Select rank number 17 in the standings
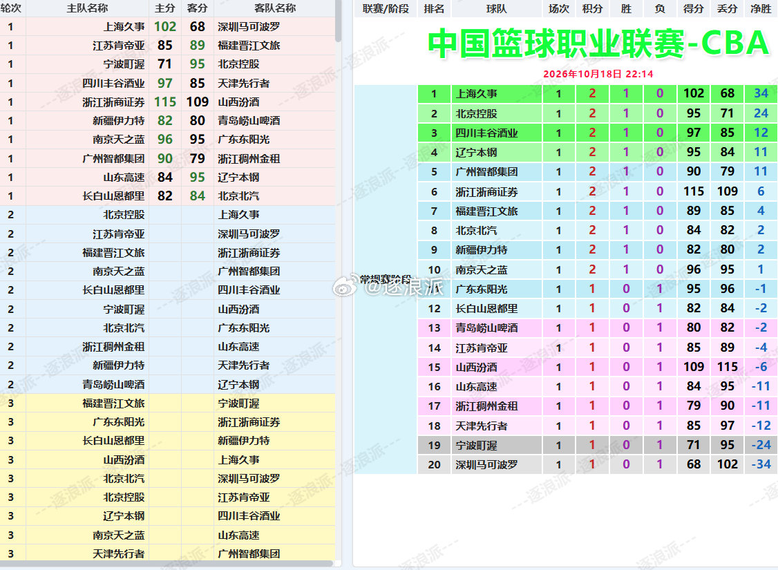The width and height of the screenshot is (778, 570). (434, 406)
